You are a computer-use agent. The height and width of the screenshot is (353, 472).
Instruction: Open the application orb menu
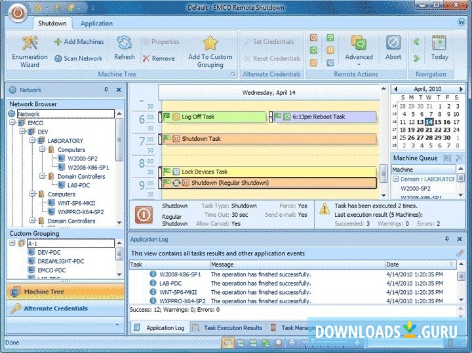(x=18, y=12)
